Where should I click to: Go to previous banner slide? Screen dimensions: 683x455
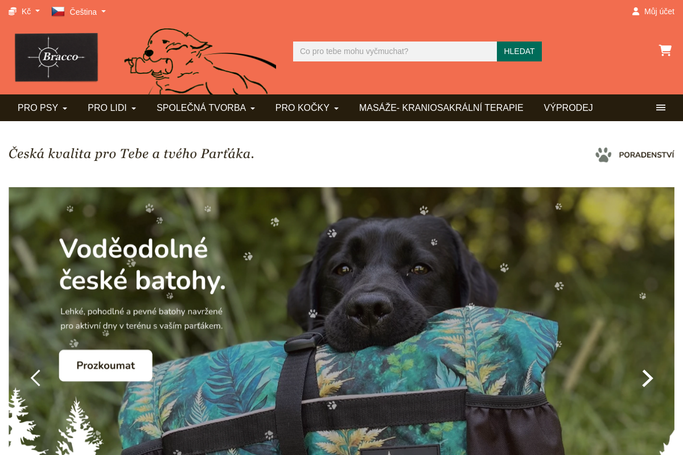coord(35,378)
